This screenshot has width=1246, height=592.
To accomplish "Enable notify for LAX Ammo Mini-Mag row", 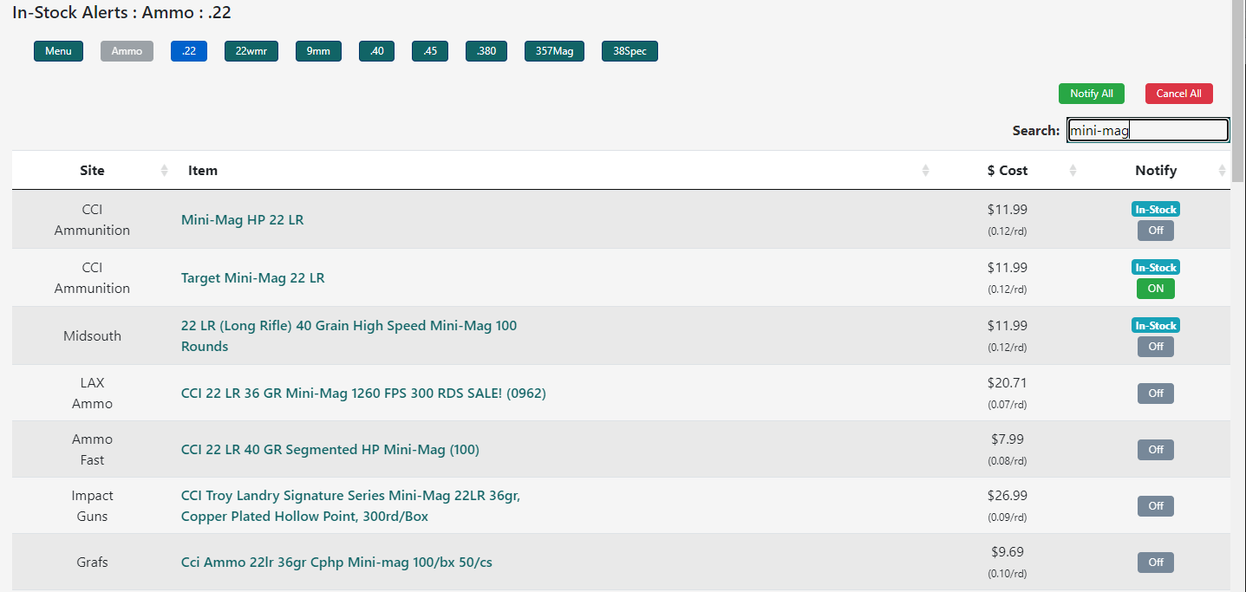I will click(x=1156, y=394).
